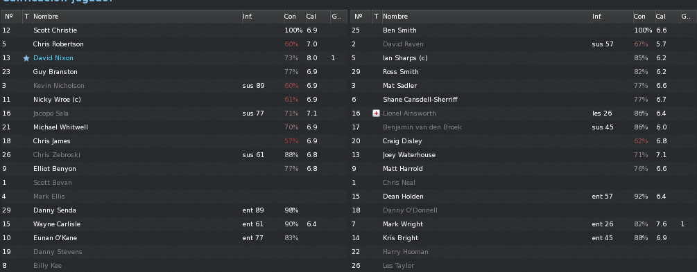The height and width of the screenshot is (272, 697).
Task: Select Shane Cansdell-Sherriff row
Action: 523,100
